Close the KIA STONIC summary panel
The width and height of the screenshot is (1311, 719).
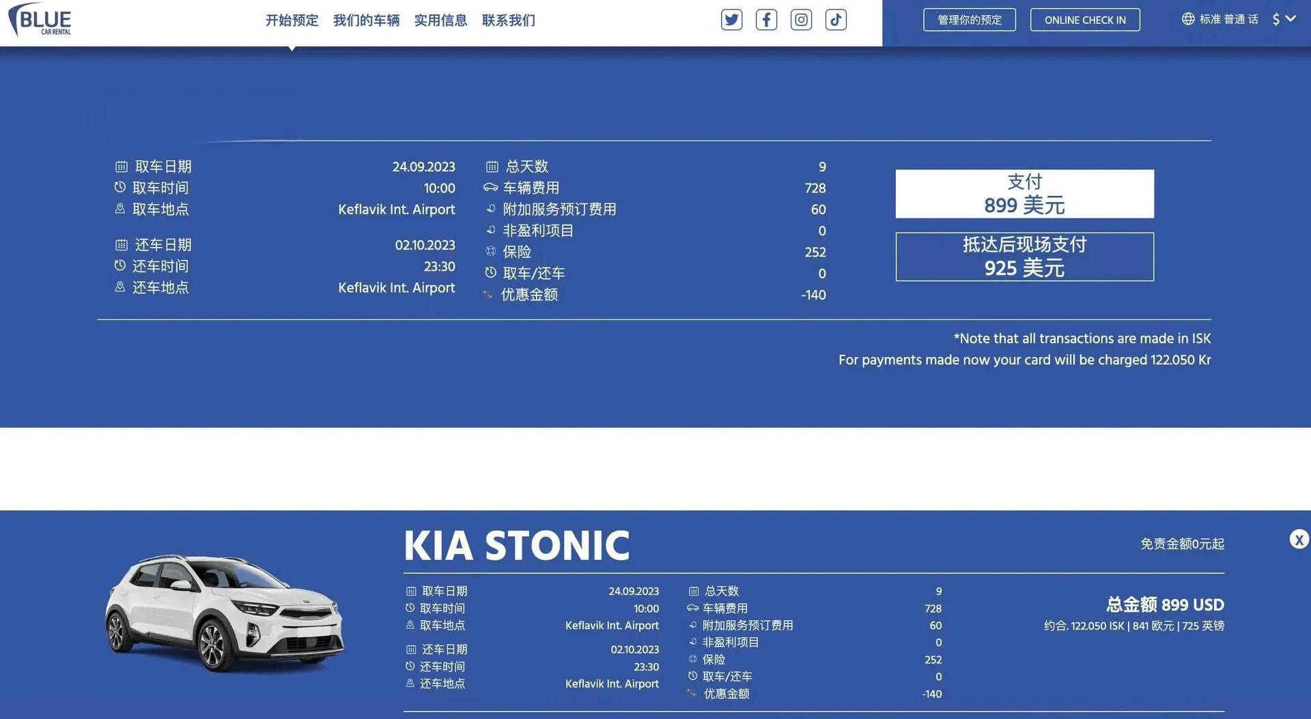(x=1299, y=540)
